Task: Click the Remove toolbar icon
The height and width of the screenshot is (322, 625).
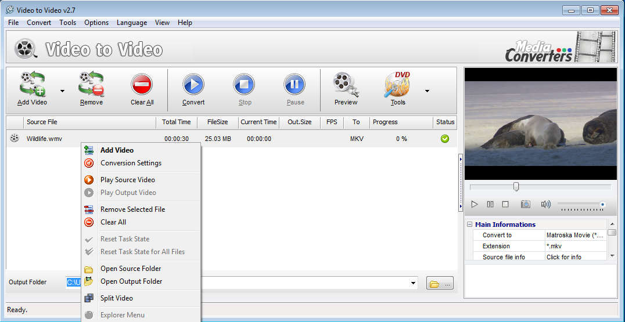Action: (x=91, y=84)
